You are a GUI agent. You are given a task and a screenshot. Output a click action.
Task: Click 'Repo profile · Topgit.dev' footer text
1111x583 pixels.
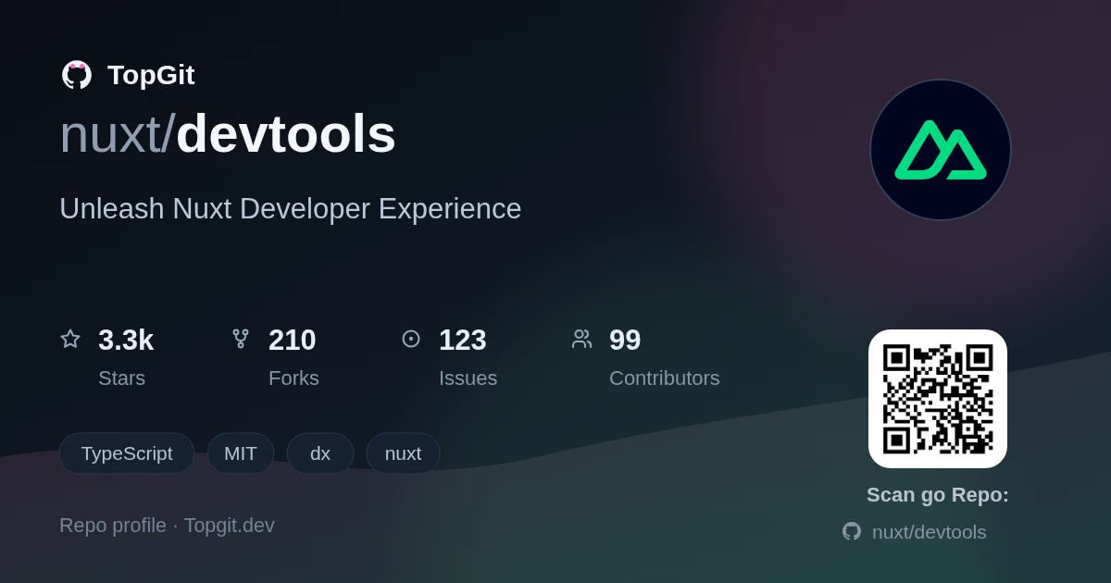(x=167, y=526)
